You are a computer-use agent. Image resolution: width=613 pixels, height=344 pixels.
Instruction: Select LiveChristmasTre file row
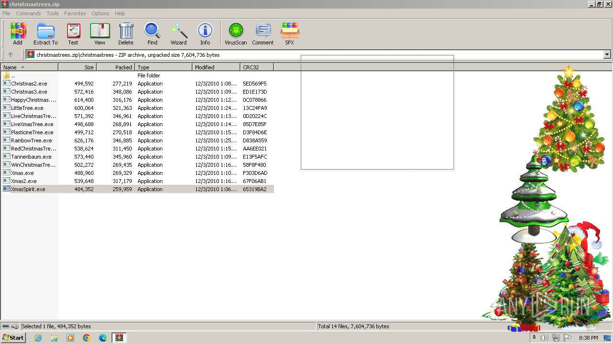point(137,116)
